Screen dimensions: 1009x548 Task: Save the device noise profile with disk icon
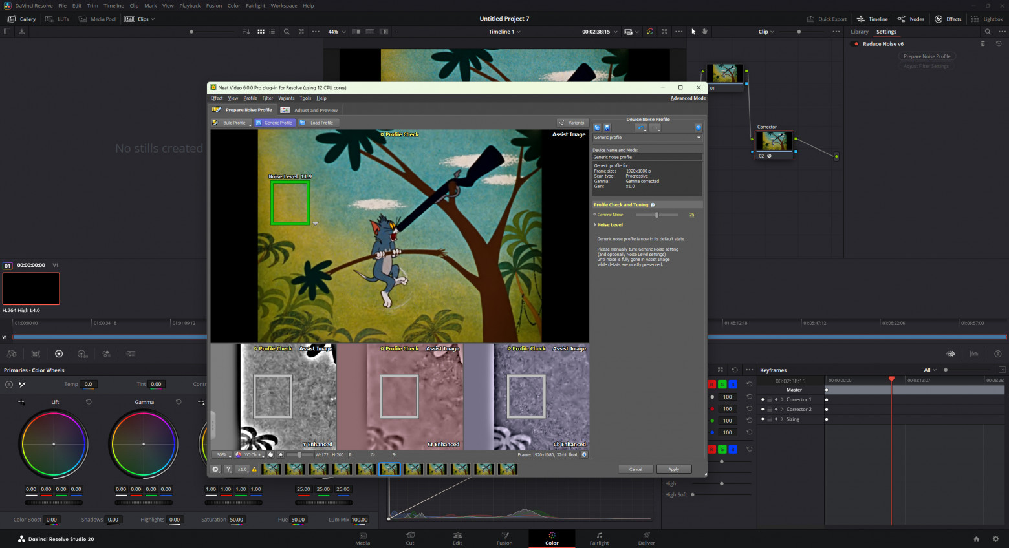(607, 128)
